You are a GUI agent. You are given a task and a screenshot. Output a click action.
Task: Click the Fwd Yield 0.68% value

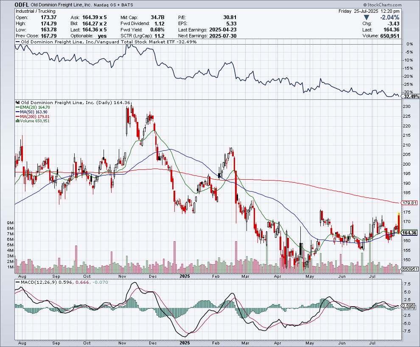pyautogui.click(x=157, y=30)
